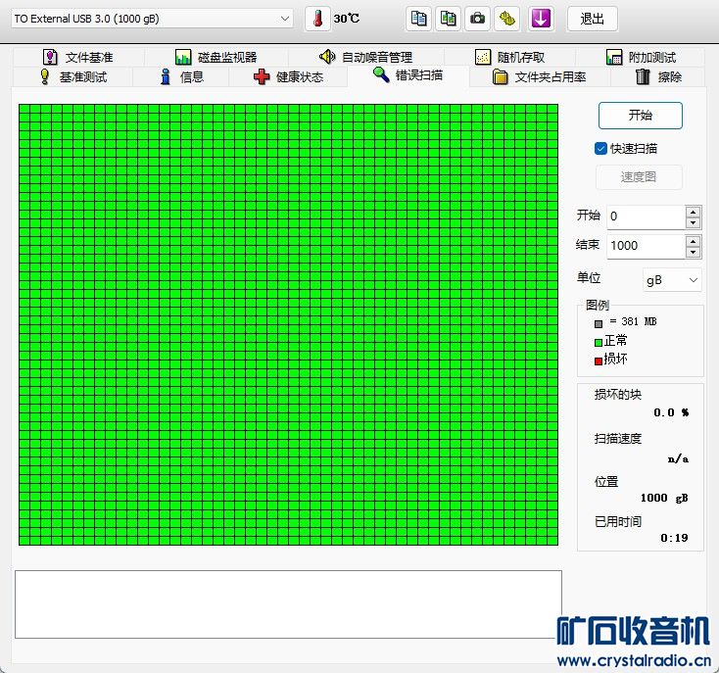Click the 自动噪音管理 speaker icon
The width and height of the screenshot is (719, 673).
(327, 57)
